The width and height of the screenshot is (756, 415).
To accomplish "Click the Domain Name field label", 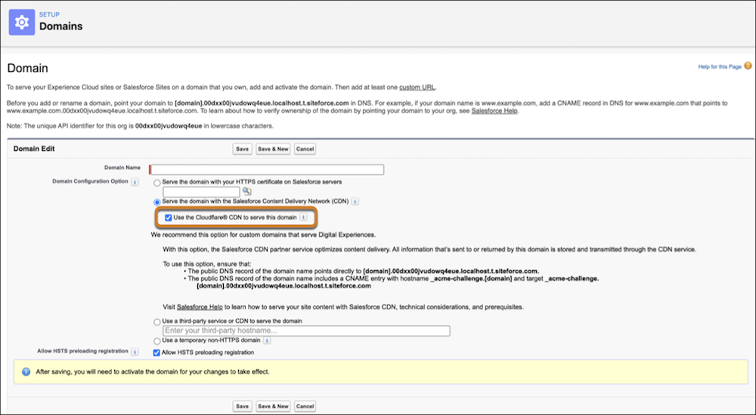I will click(122, 168).
